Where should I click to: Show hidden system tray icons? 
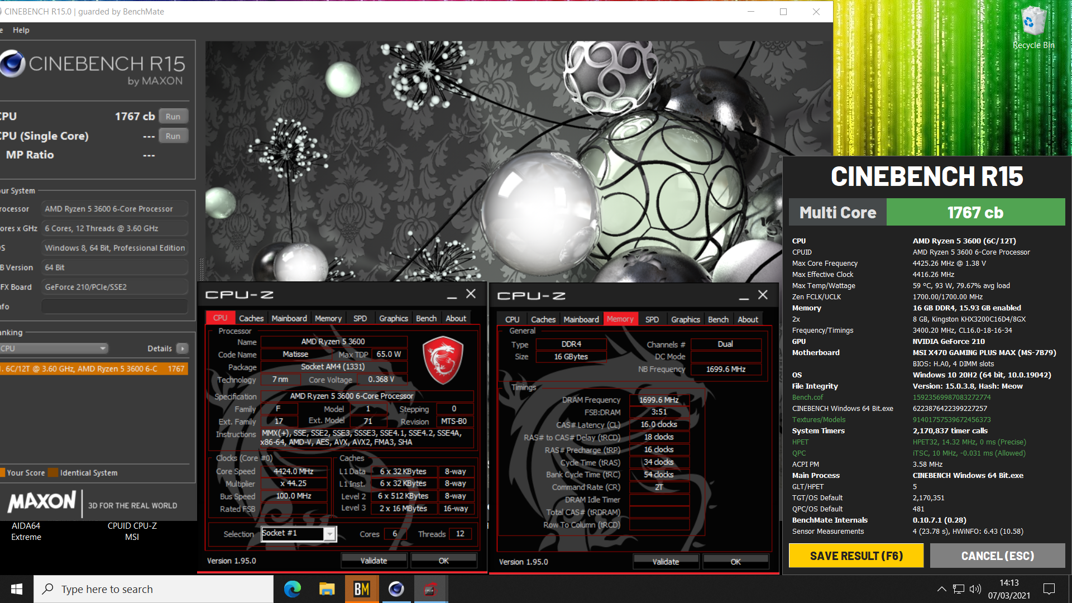click(941, 589)
